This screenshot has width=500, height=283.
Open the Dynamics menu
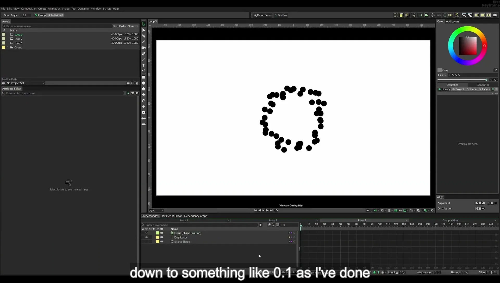click(x=84, y=9)
